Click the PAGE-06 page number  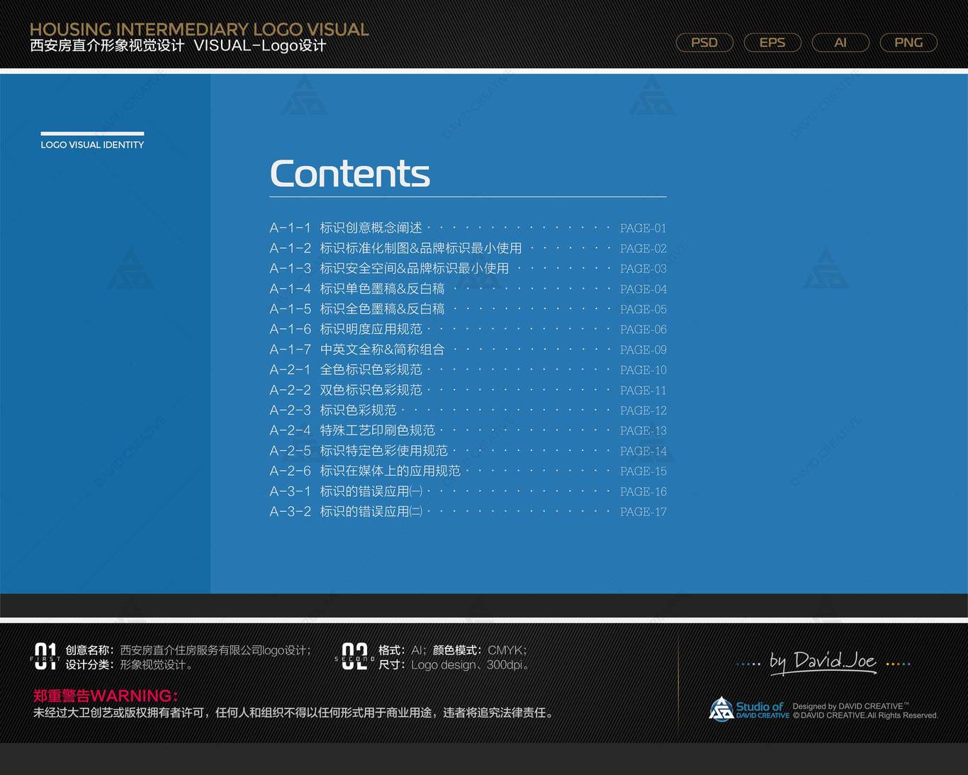click(643, 330)
